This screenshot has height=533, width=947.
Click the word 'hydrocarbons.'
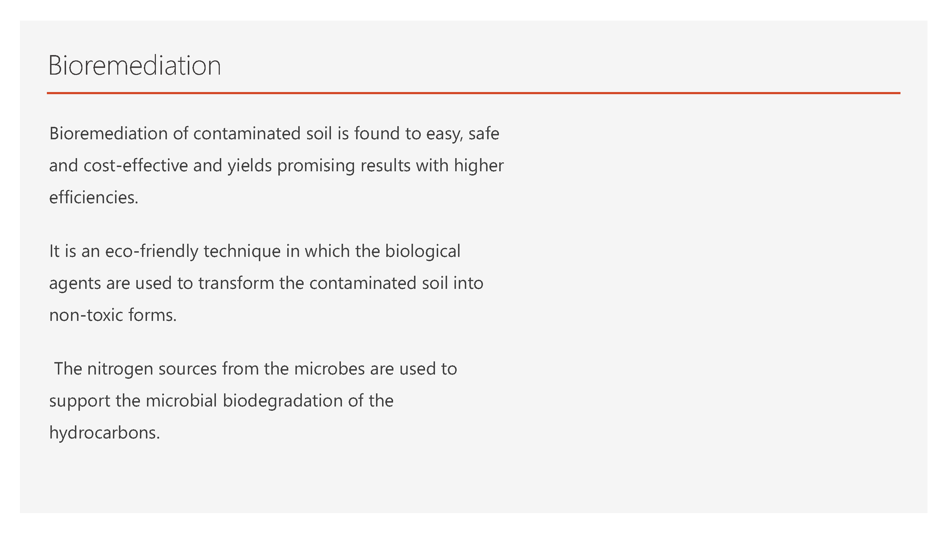click(x=105, y=433)
